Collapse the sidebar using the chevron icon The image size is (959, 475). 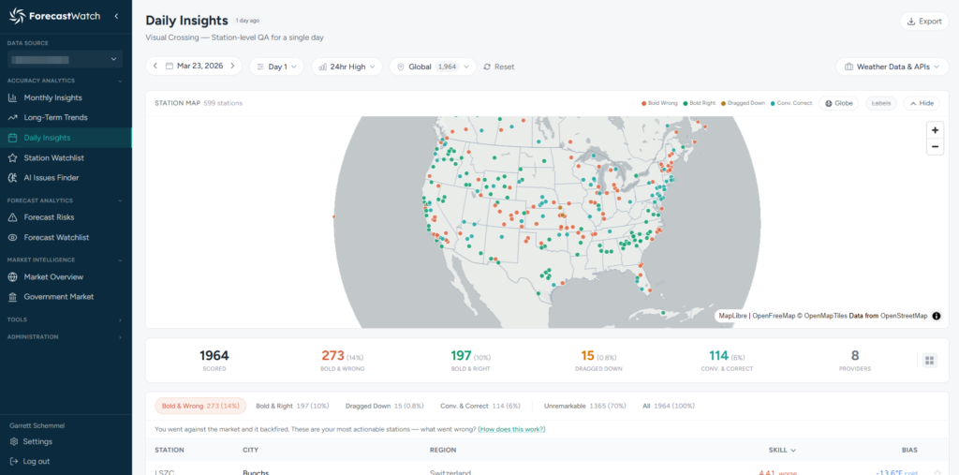pos(115,16)
